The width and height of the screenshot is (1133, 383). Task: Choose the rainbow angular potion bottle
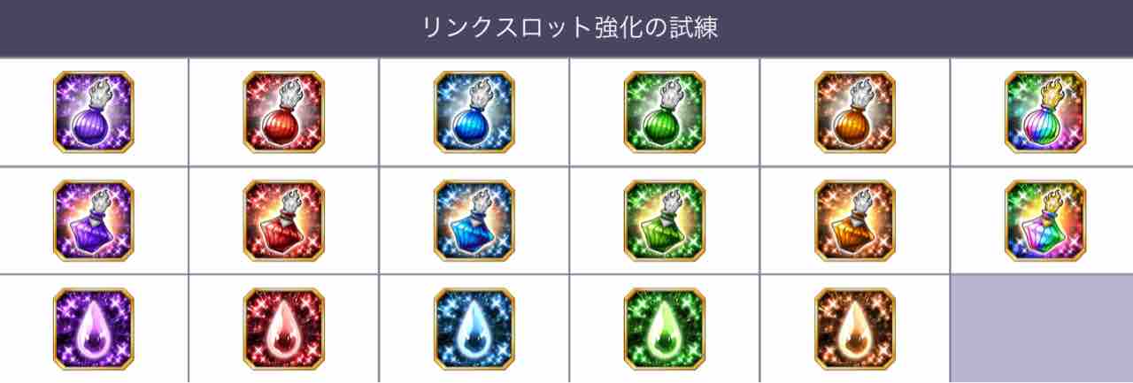tap(1045, 220)
